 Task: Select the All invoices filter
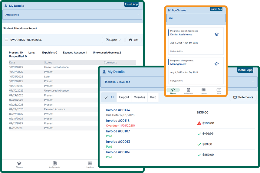coord(109,97)
